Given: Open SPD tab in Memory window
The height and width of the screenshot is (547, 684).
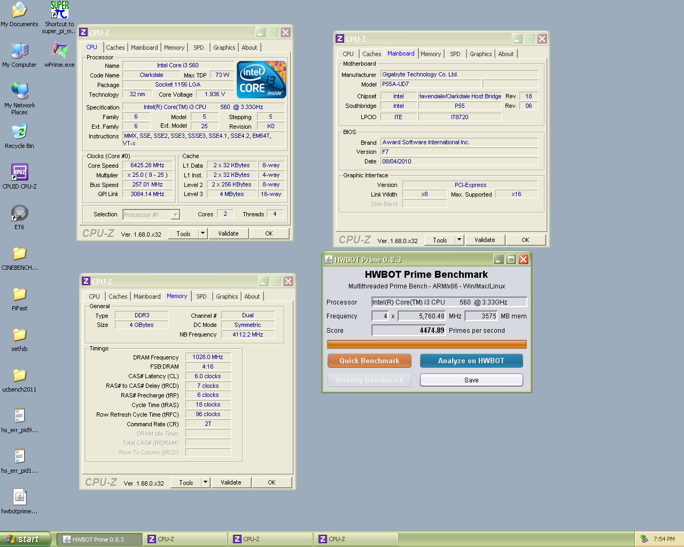Looking at the screenshot, I should [201, 296].
